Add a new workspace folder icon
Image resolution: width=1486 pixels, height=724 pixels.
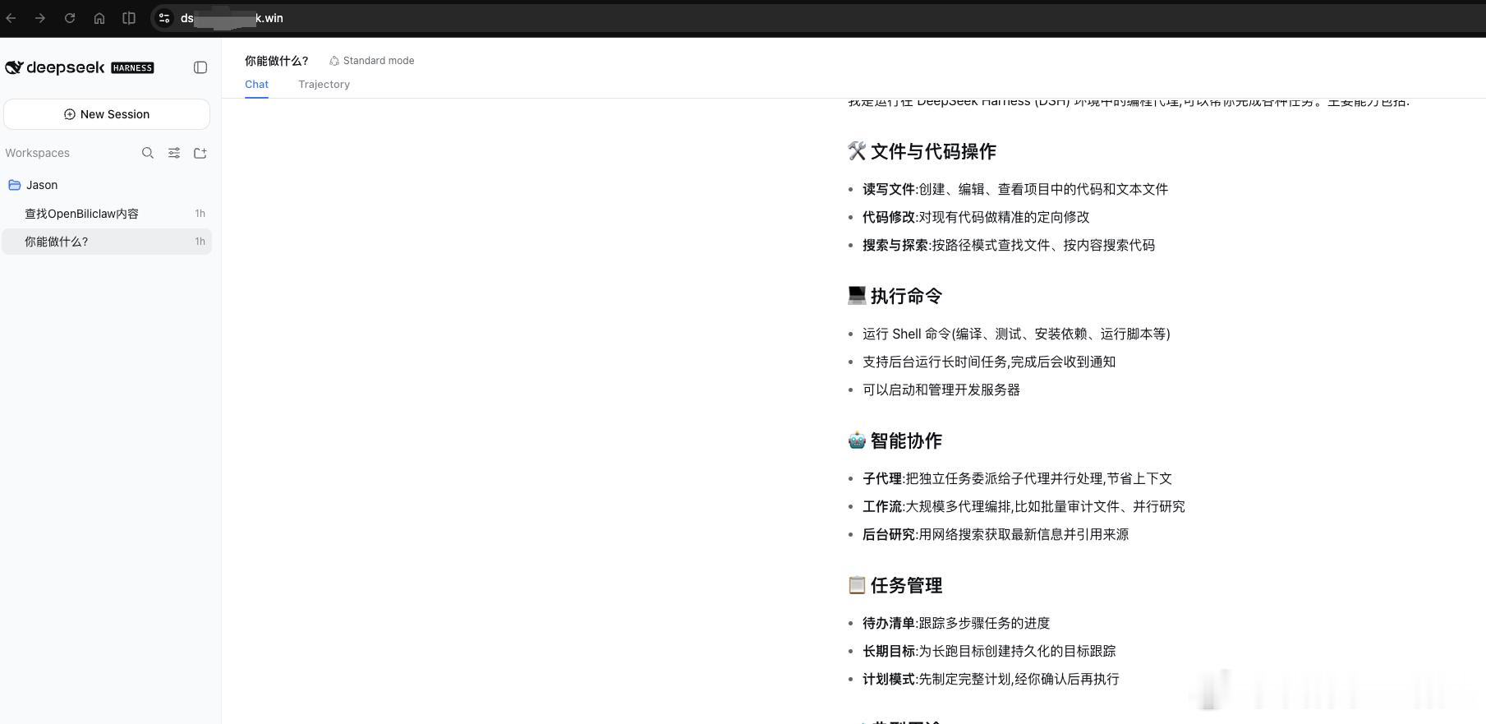coord(200,153)
